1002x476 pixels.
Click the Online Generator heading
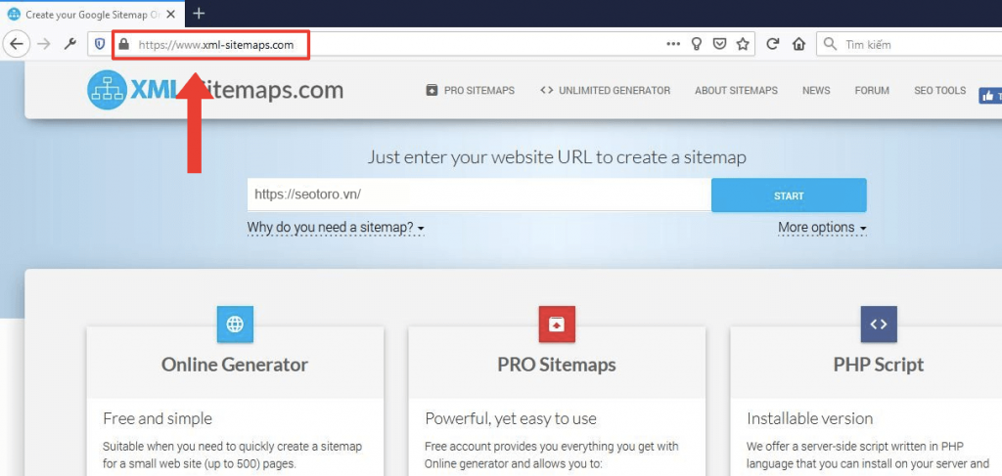[235, 365]
